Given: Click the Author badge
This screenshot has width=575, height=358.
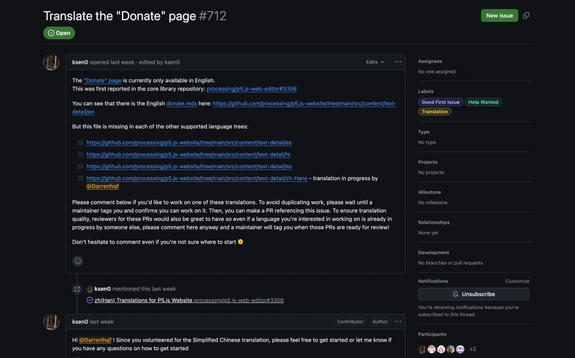Looking at the screenshot, I should click(380, 322).
